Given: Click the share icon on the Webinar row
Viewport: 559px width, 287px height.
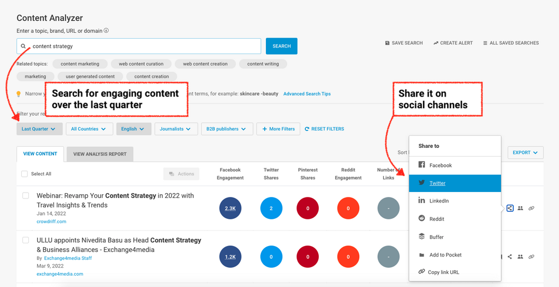Looking at the screenshot, I should 509,208.
